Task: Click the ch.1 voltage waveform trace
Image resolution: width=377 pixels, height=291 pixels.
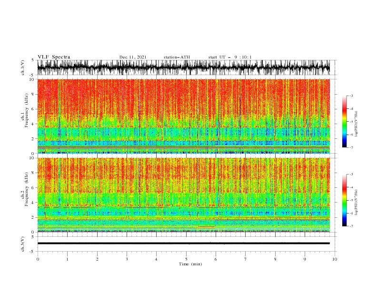Action: point(183,68)
